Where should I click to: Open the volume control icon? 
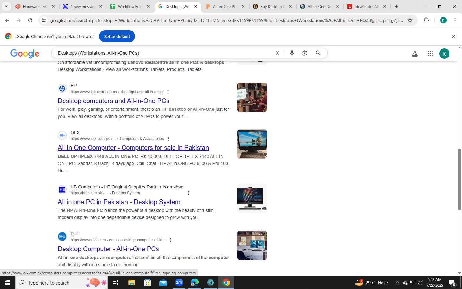(420, 283)
